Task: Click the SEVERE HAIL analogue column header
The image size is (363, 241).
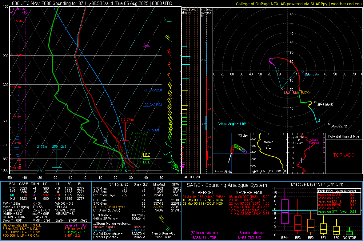Action: tap(249, 193)
